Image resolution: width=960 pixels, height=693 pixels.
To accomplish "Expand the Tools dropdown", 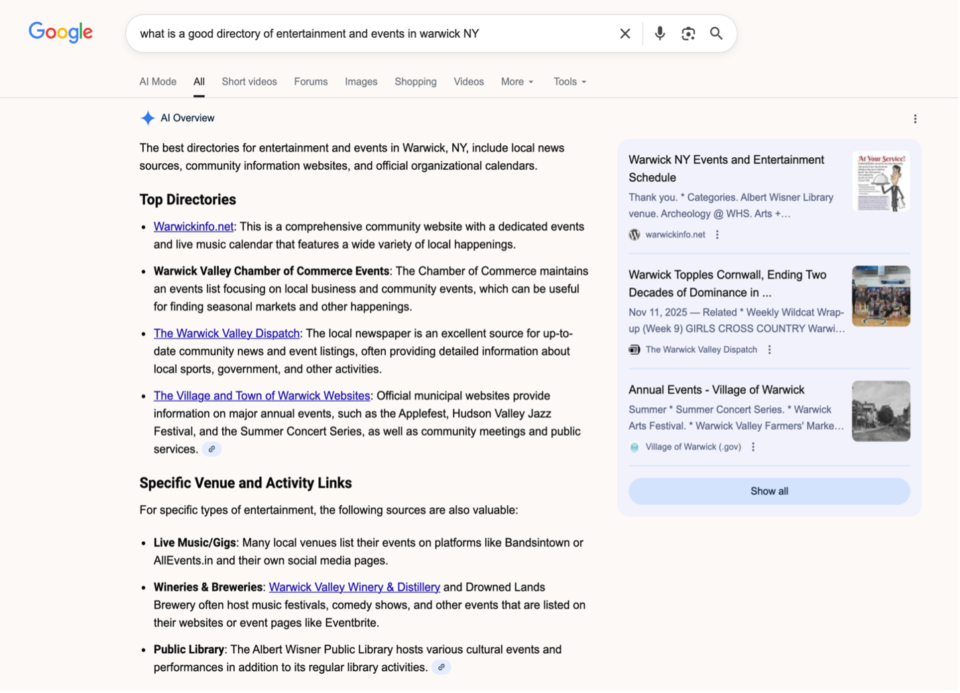I will point(570,82).
